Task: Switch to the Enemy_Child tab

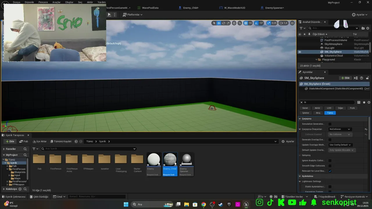Action: coord(191,8)
